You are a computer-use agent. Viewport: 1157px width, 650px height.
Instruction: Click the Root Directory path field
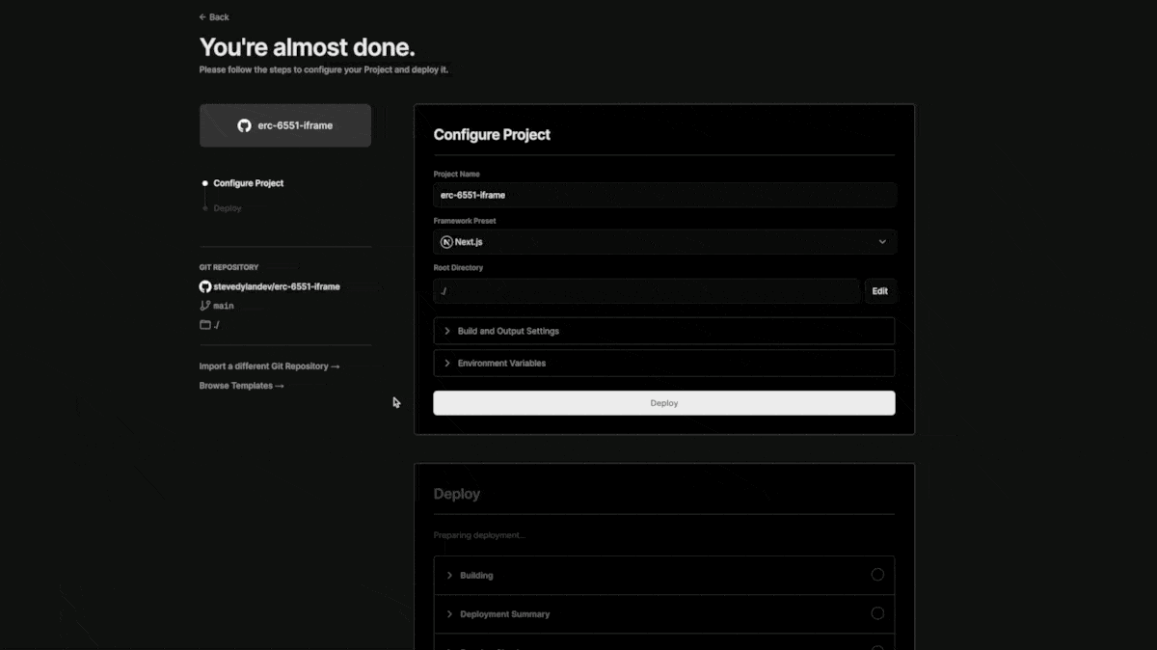click(646, 291)
